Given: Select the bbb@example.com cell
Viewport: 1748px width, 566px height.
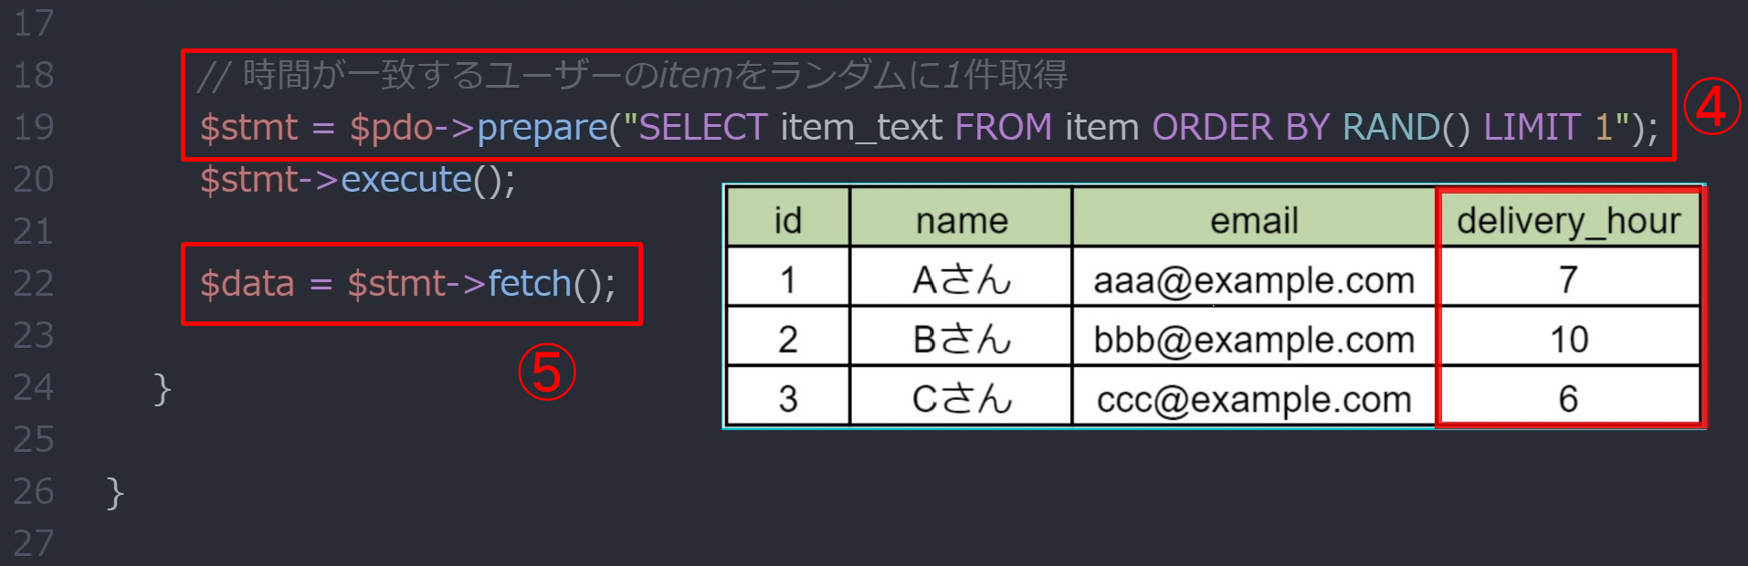Looking at the screenshot, I should pos(1254,339).
